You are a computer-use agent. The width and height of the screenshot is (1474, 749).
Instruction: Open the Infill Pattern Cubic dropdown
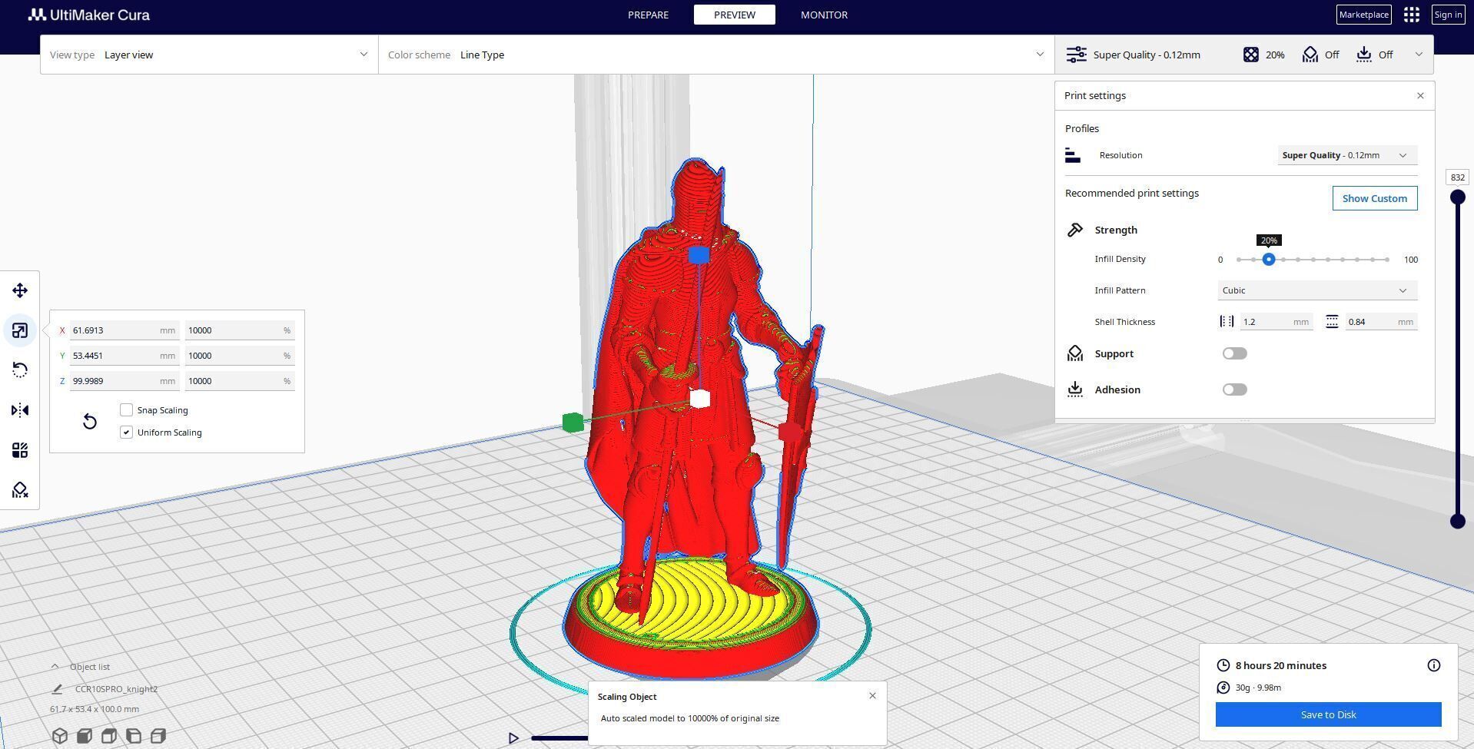tap(1317, 290)
